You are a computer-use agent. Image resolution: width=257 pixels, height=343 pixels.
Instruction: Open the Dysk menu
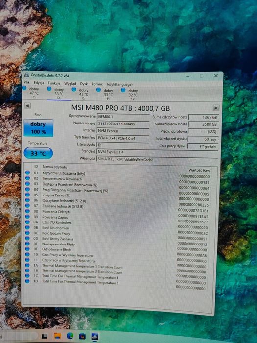pos(84,84)
